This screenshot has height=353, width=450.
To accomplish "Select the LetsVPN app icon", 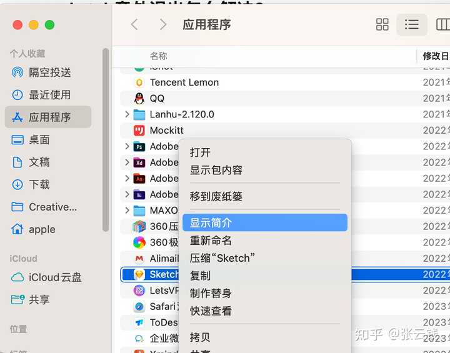I will 139,291.
